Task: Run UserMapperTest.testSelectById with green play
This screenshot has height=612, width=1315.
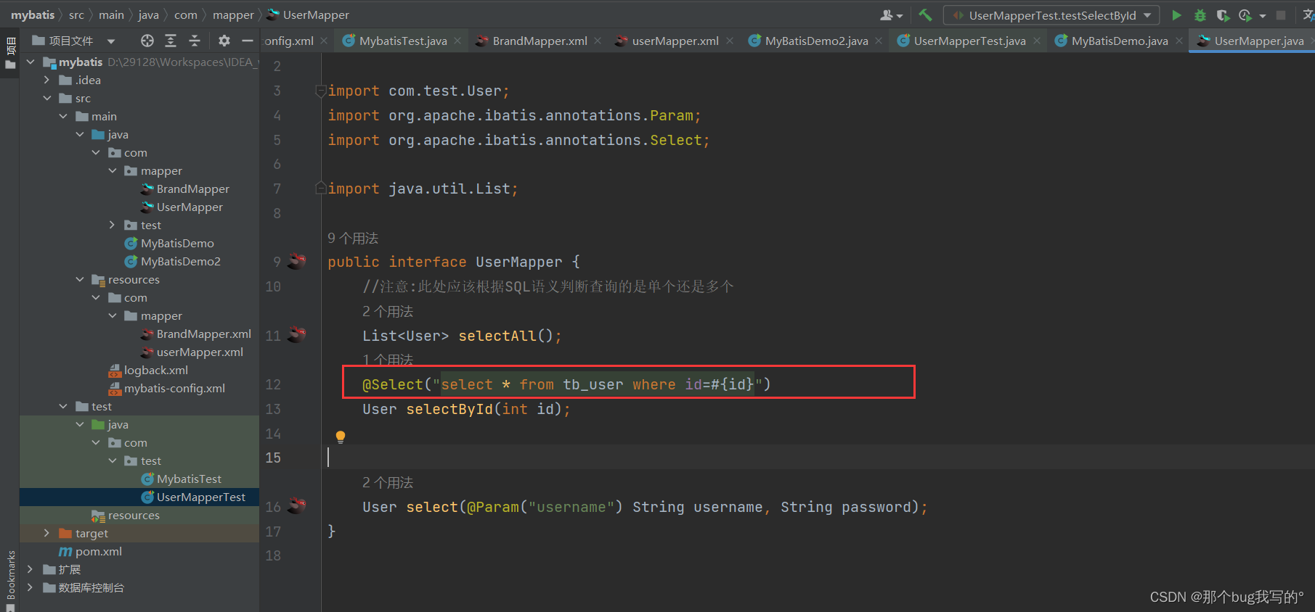Action: 1176,15
